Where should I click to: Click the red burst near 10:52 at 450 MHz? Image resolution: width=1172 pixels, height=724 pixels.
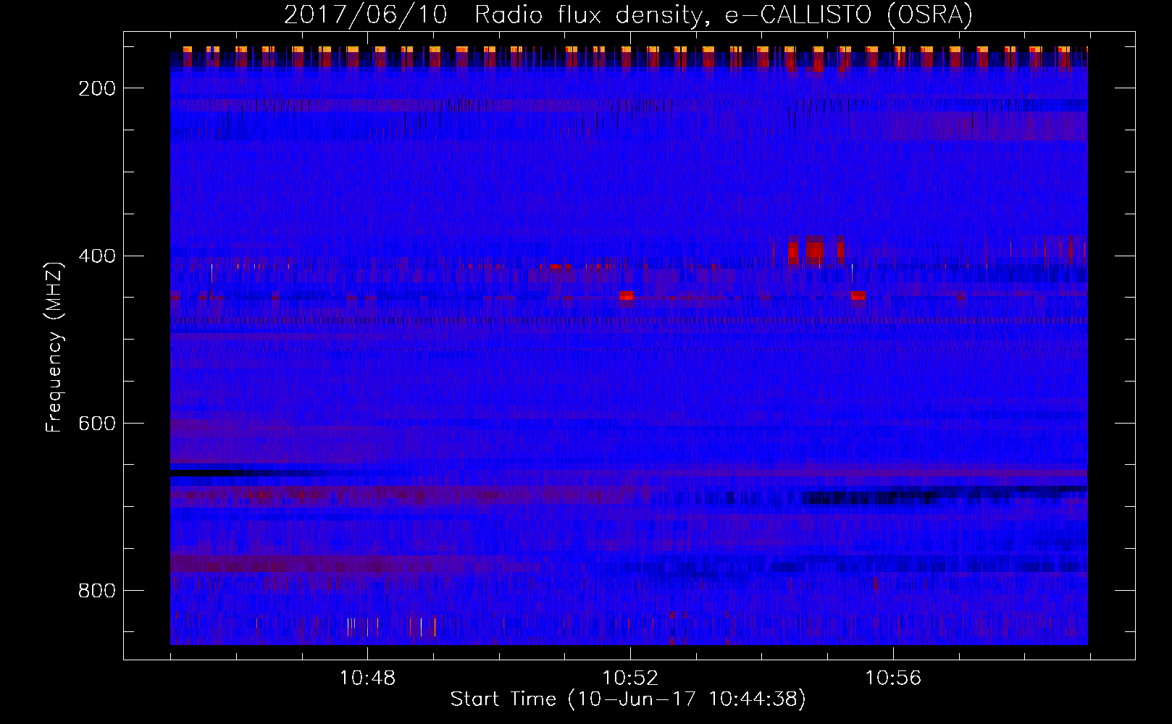[627, 295]
